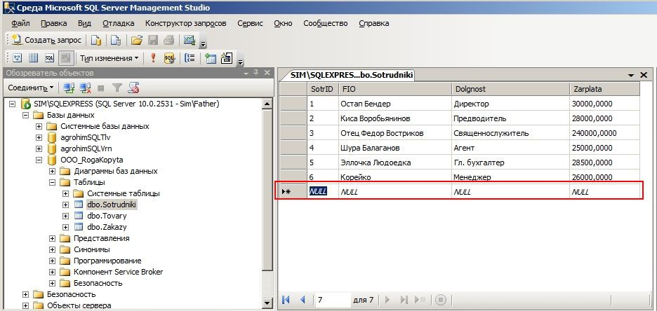Screen dimensions: 657x311
Task: Go to first record navigation icon
Action: [x=286, y=300]
